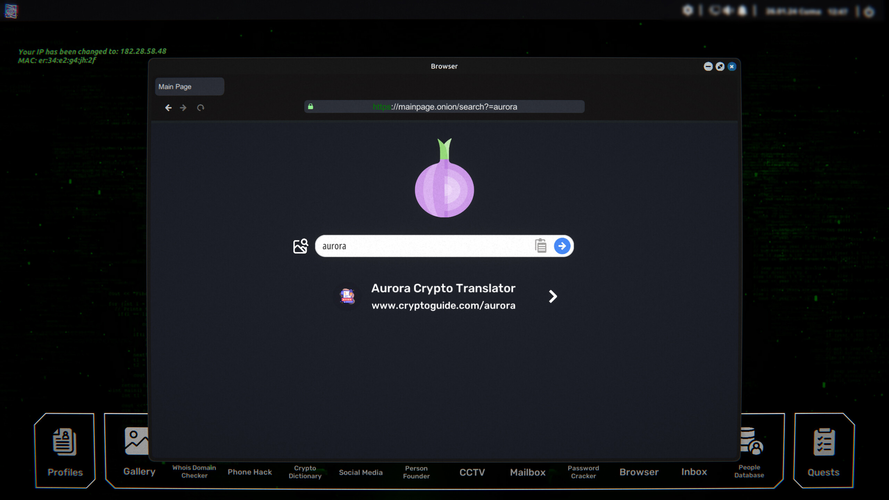Screen dimensions: 889x500
Task: Click the image search icon beside search bar
Action: pos(300,246)
